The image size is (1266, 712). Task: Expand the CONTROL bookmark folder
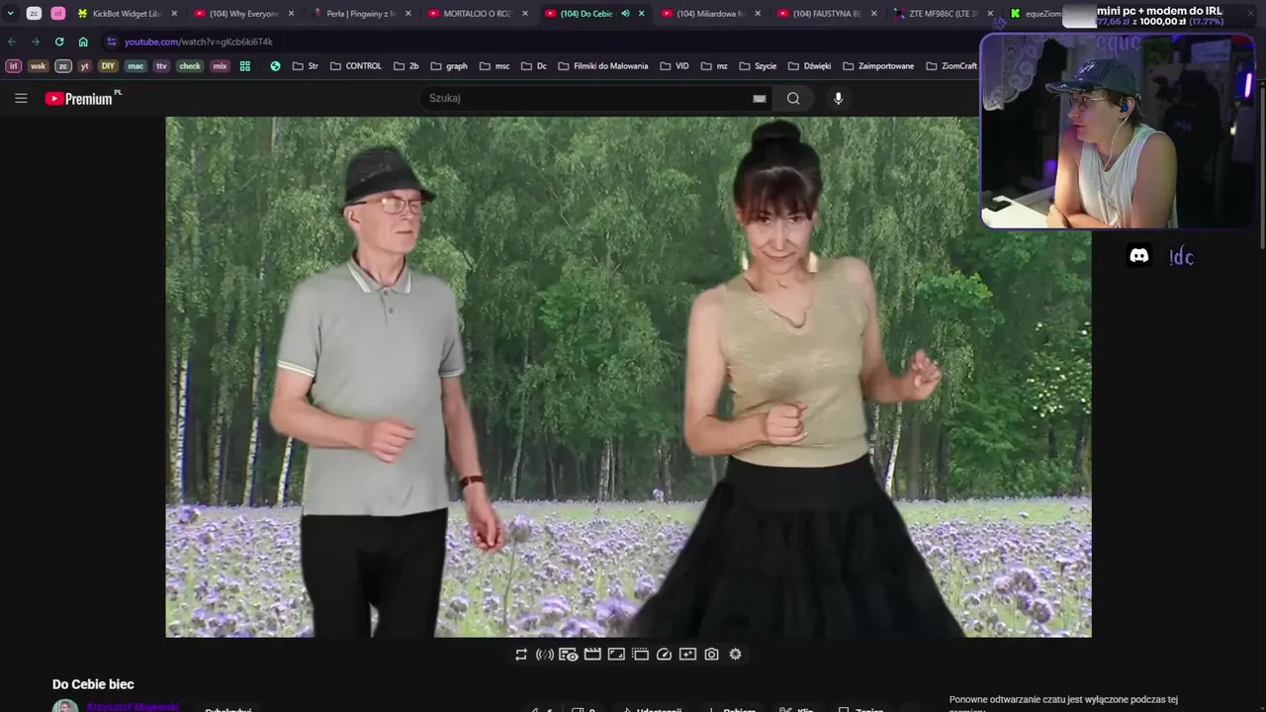point(355,66)
